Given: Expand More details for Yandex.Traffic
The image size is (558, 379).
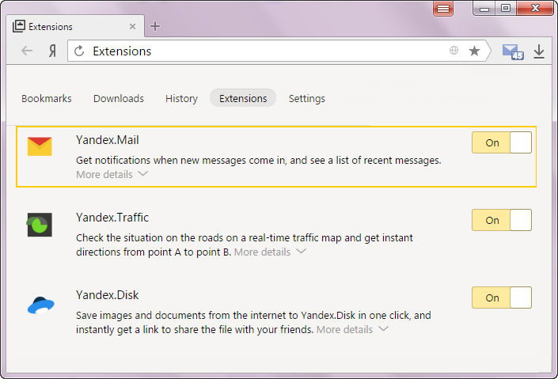Looking at the screenshot, I should [x=270, y=252].
